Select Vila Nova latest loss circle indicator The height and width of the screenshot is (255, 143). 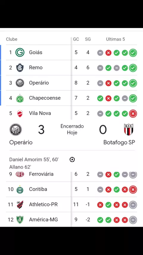coord(133,114)
